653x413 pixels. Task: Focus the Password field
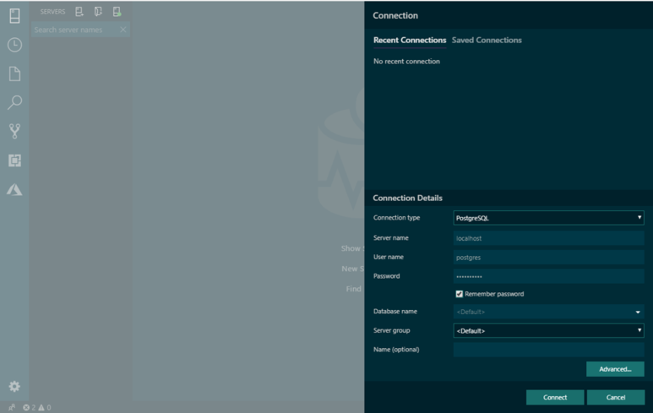tap(548, 276)
